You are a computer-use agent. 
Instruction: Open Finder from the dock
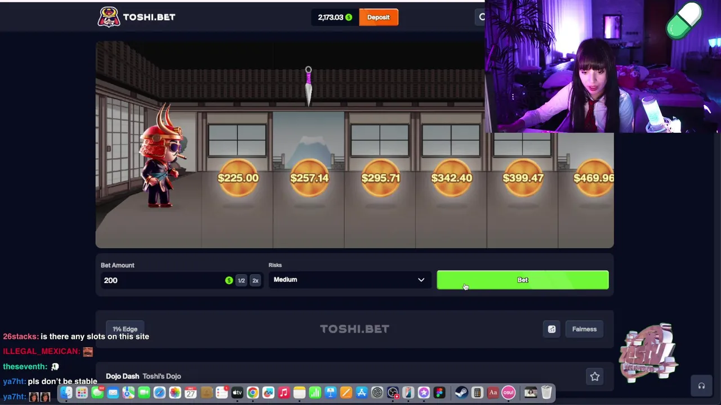(x=67, y=393)
